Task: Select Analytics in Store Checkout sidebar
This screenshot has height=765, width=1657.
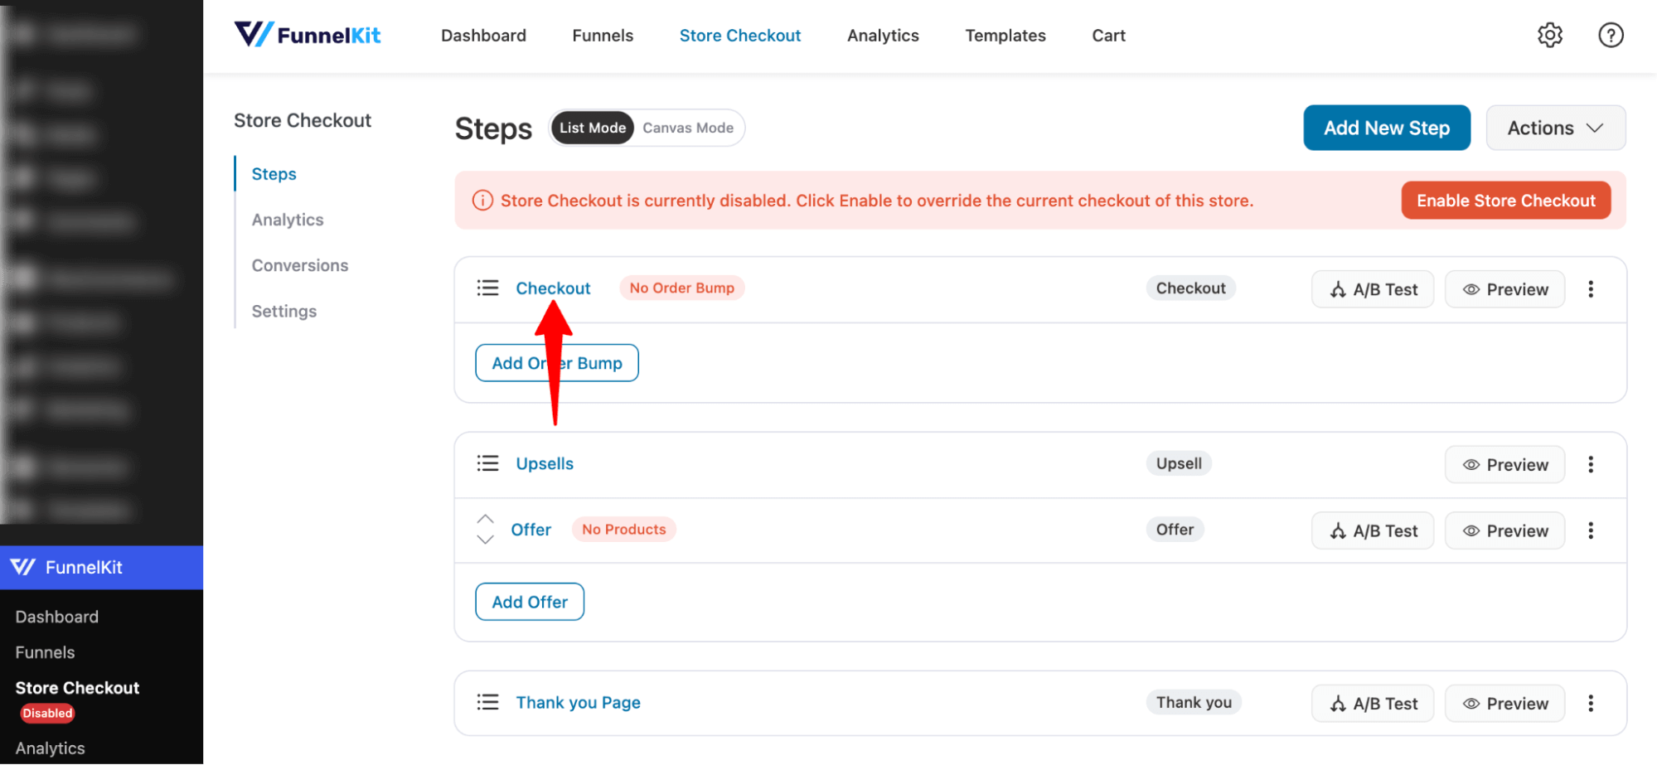Action: (x=288, y=220)
